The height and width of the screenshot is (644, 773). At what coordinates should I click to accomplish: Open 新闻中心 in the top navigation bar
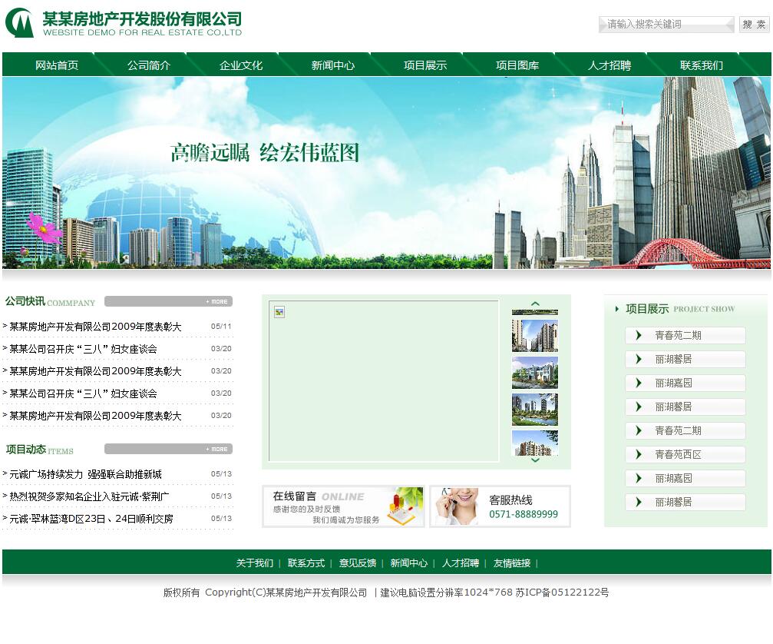coord(333,65)
